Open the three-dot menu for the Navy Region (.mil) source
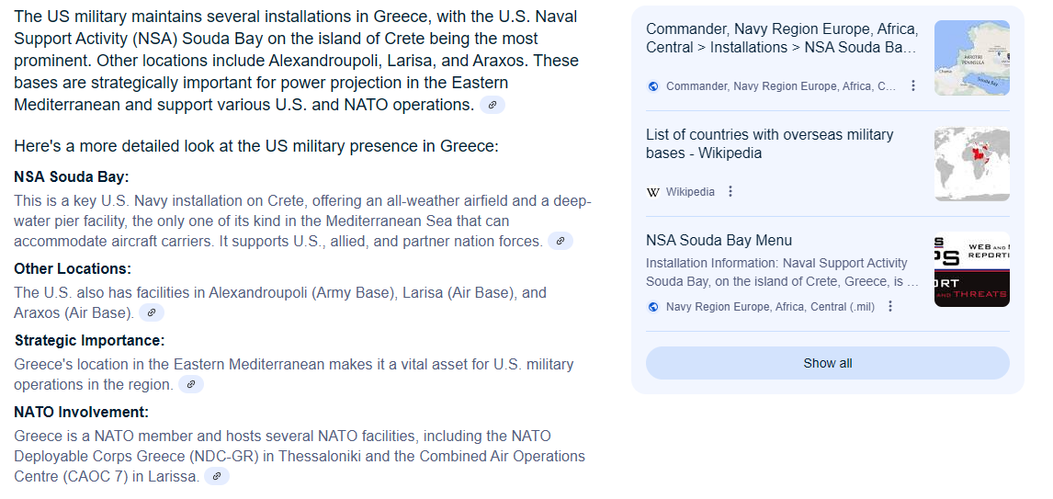The height and width of the screenshot is (499, 1053). click(889, 306)
